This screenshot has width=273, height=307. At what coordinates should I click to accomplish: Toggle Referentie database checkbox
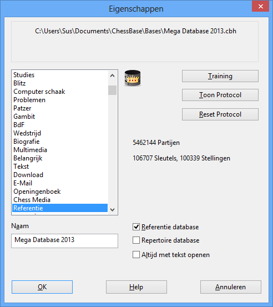(136, 227)
